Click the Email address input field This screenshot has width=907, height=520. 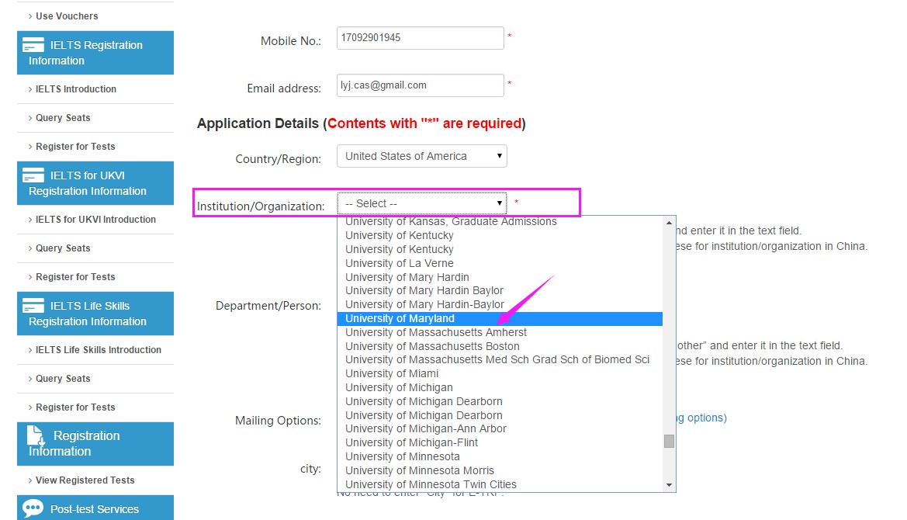coord(421,85)
